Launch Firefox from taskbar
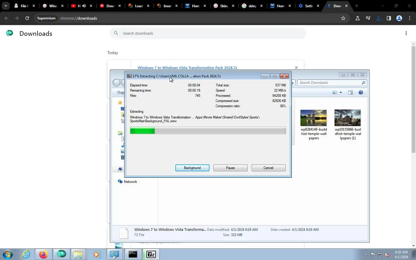 pyautogui.click(x=44, y=255)
